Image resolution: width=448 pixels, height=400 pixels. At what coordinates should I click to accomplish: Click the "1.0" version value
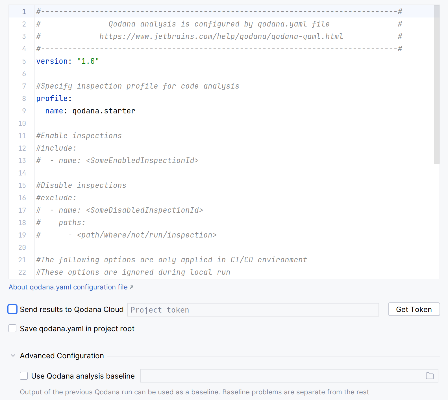click(88, 61)
